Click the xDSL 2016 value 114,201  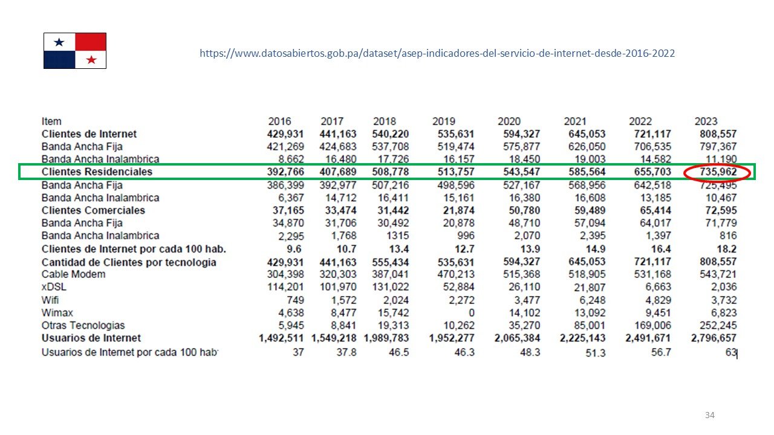coord(285,287)
